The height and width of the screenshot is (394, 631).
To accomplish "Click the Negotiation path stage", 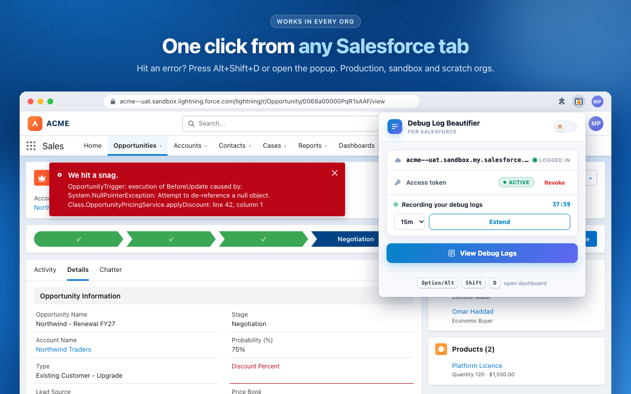I will click(x=355, y=239).
